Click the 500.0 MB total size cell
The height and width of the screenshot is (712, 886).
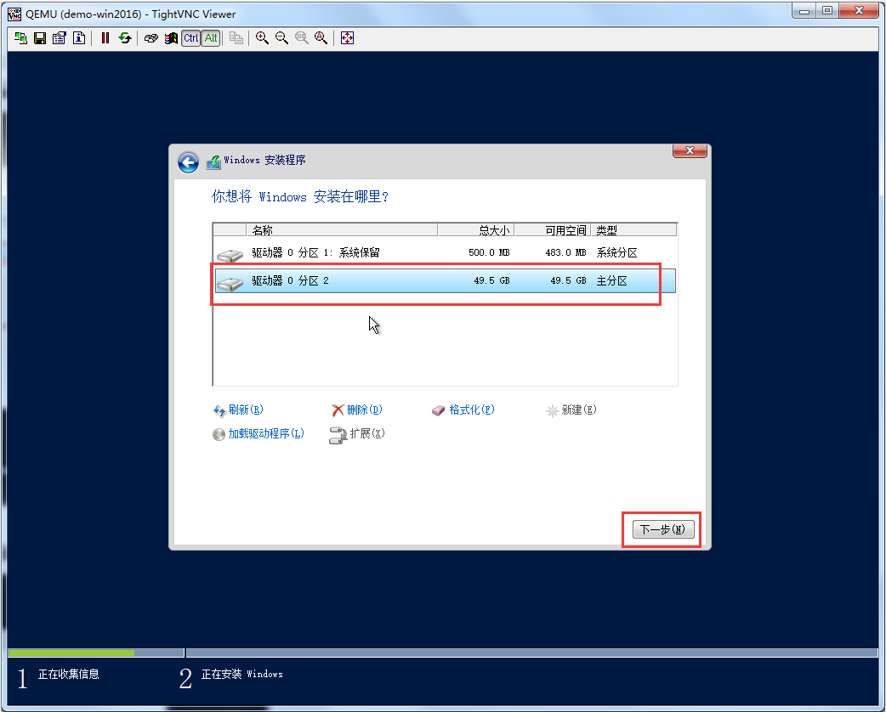coord(489,253)
